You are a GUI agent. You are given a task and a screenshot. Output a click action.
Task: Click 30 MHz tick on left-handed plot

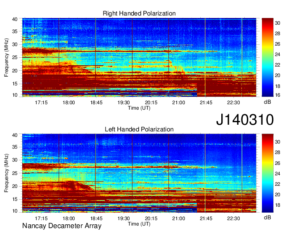[15, 160]
